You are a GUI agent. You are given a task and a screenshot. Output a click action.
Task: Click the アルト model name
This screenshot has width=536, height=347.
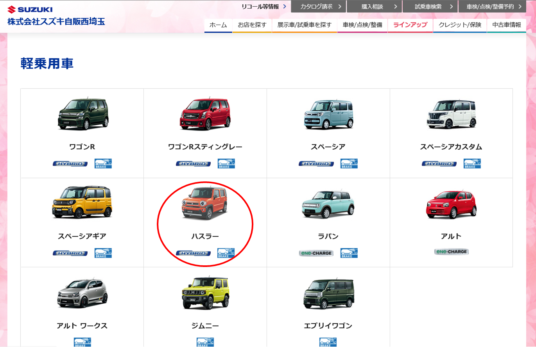(x=451, y=236)
